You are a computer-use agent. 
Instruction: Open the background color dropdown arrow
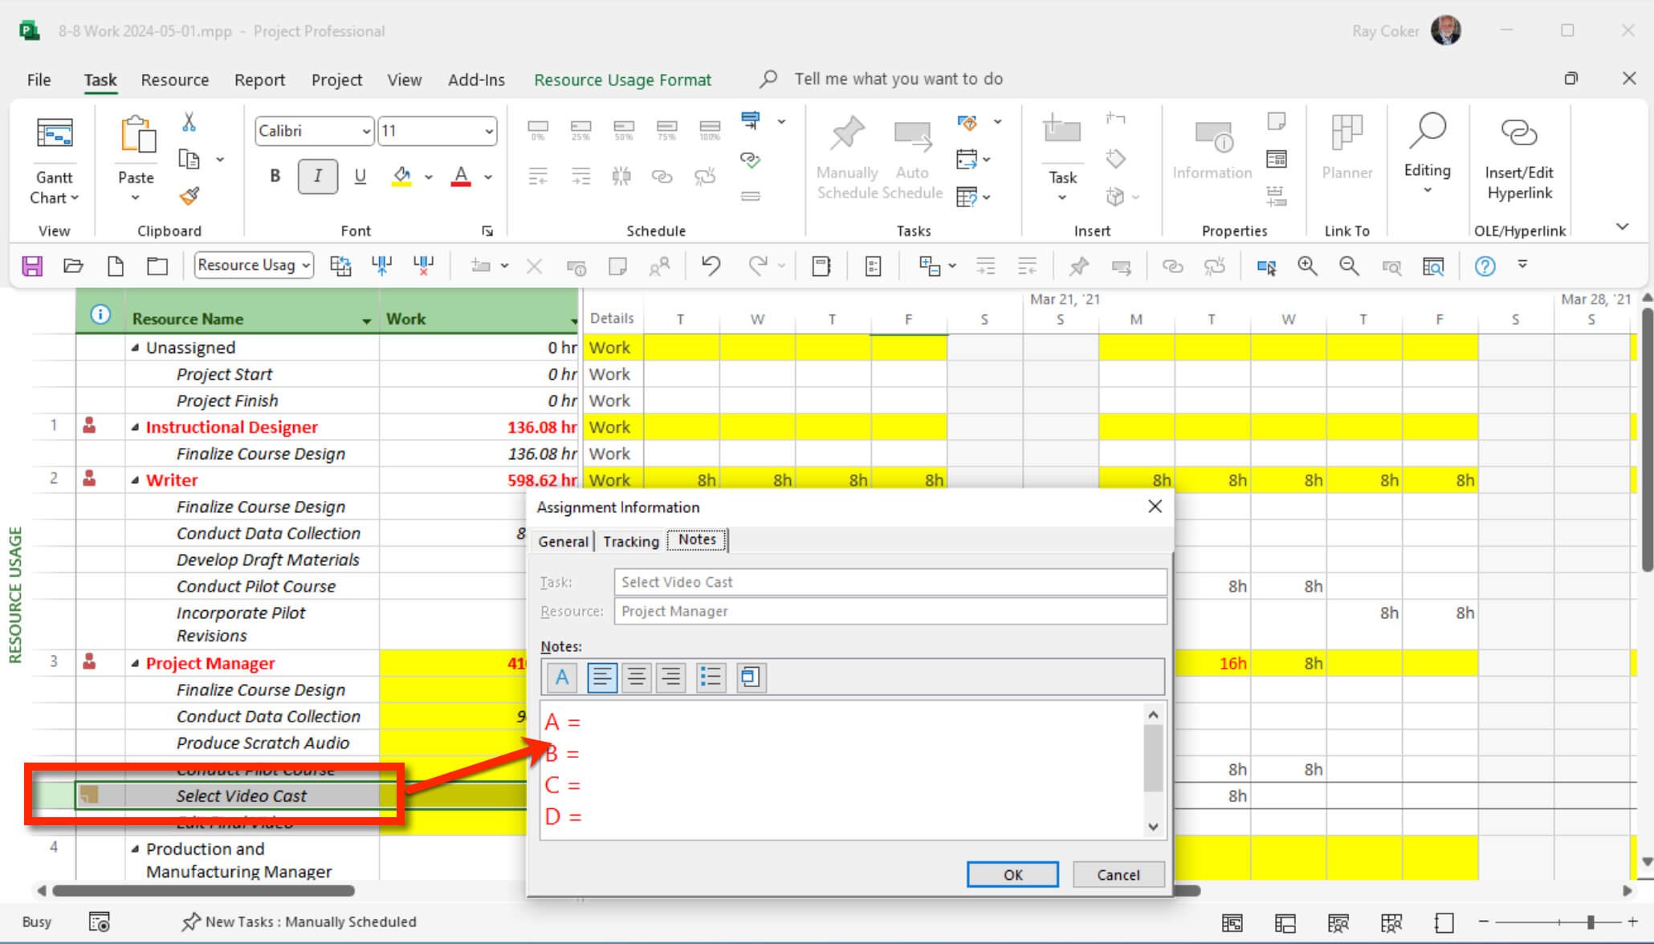429,177
